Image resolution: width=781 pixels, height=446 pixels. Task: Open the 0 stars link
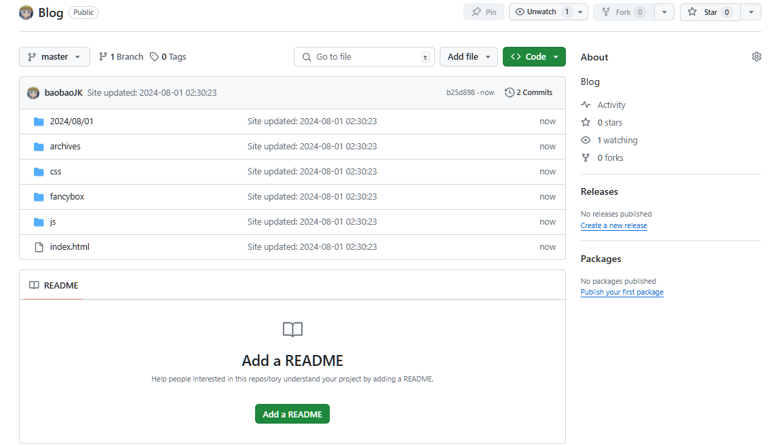(x=609, y=123)
